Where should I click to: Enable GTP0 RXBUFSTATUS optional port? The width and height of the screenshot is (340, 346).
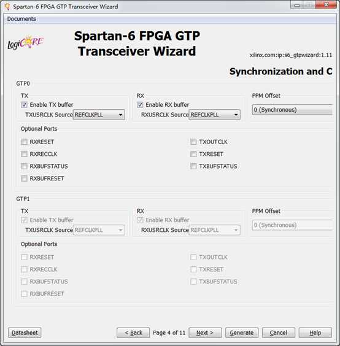click(24, 166)
